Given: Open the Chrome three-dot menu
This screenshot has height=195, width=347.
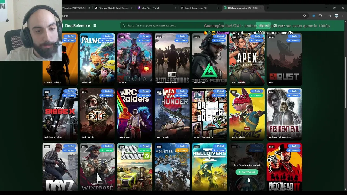Looking at the screenshot, I should coord(343,16).
